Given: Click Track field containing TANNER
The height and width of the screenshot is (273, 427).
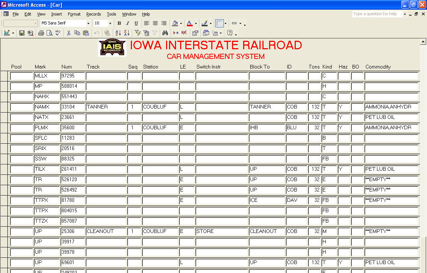Looking at the screenshot, I should 106,107.
